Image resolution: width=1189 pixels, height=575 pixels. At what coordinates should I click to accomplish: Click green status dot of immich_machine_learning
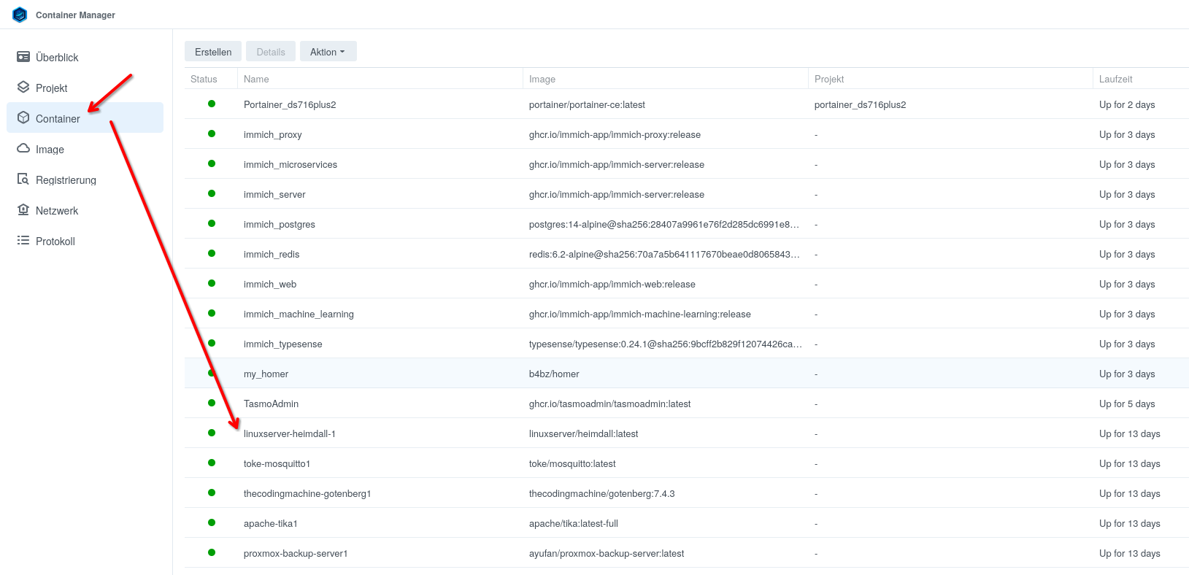tap(212, 313)
